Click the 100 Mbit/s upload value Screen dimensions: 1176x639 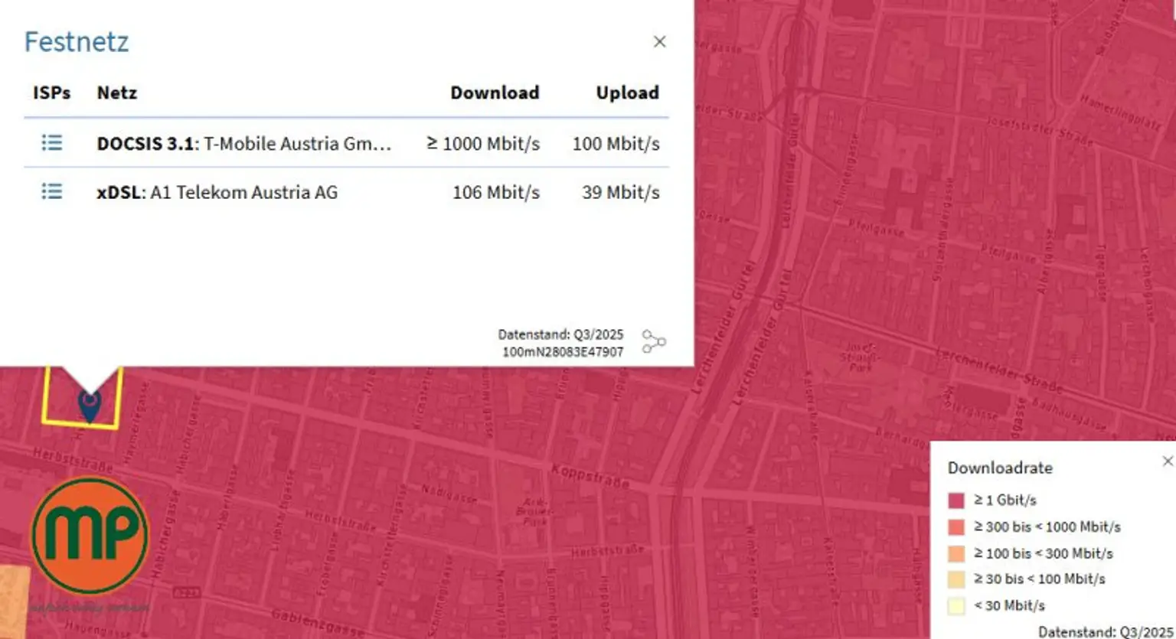coord(616,144)
